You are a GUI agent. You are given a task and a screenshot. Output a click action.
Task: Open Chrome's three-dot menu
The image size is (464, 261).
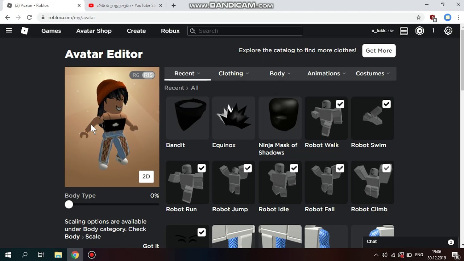click(x=459, y=17)
